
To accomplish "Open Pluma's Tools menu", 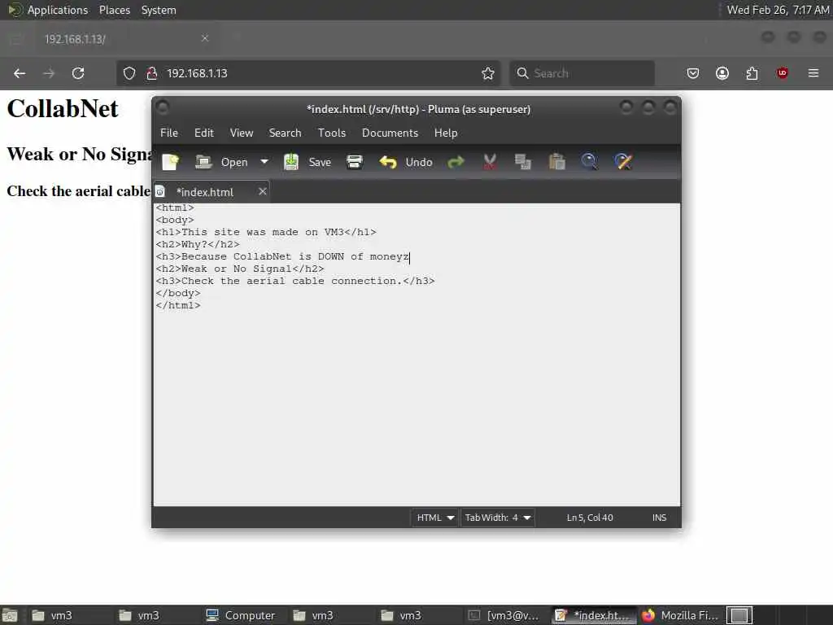I will click(332, 133).
